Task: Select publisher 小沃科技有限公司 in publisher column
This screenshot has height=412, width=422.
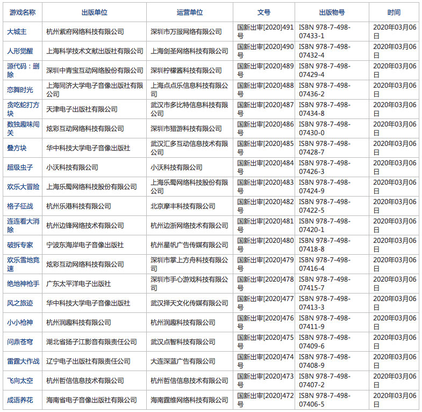Action: (72, 167)
